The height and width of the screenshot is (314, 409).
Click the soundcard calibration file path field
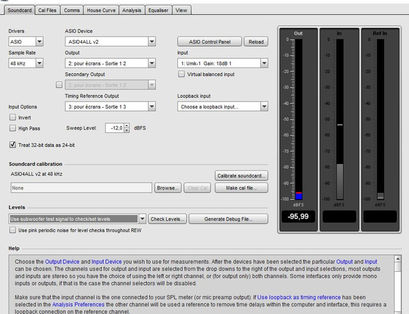click(x=81, y=188)
